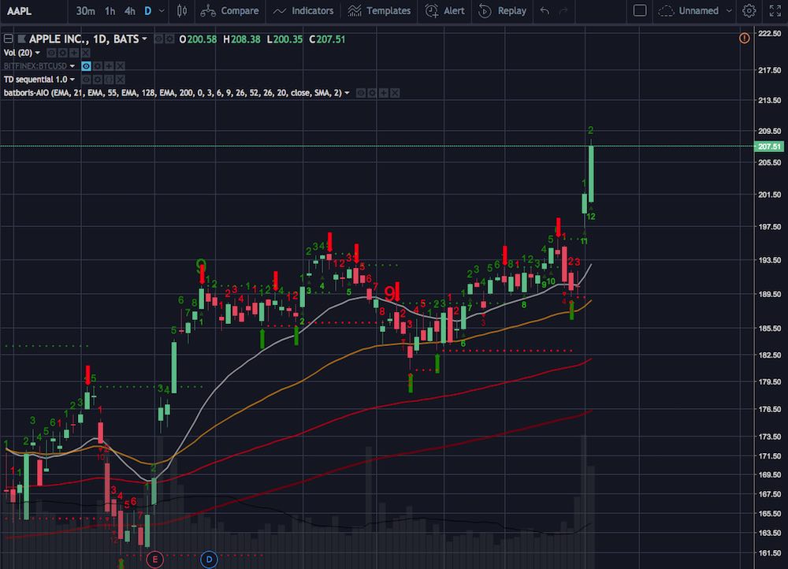Expand the timeframe interval dropdown arrow
Screen dimensions: 788x569
(x=162, y=10)
